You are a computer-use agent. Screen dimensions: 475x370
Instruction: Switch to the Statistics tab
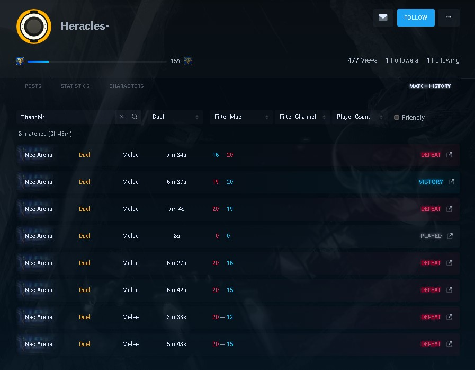coord(75,86)
